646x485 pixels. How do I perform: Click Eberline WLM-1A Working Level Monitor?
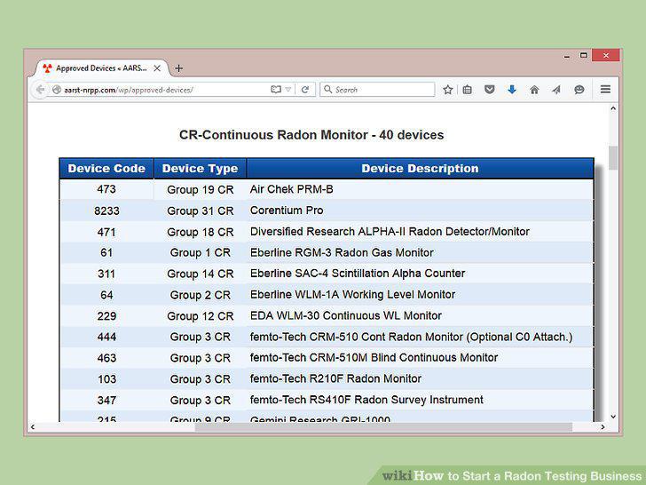click(x=352, y=295)
